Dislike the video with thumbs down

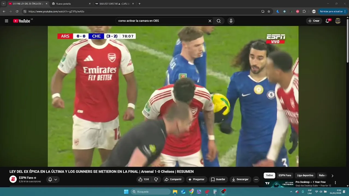coord(156,179)
